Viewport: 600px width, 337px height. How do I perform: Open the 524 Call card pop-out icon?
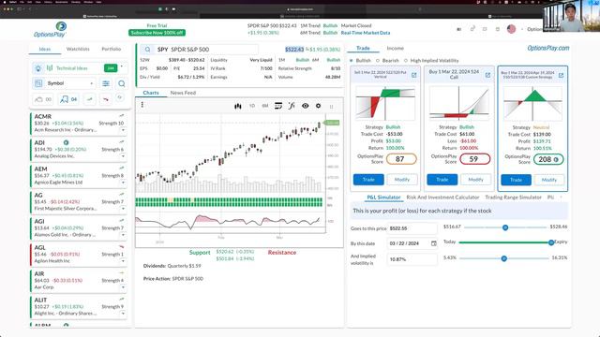pos(487,75)
